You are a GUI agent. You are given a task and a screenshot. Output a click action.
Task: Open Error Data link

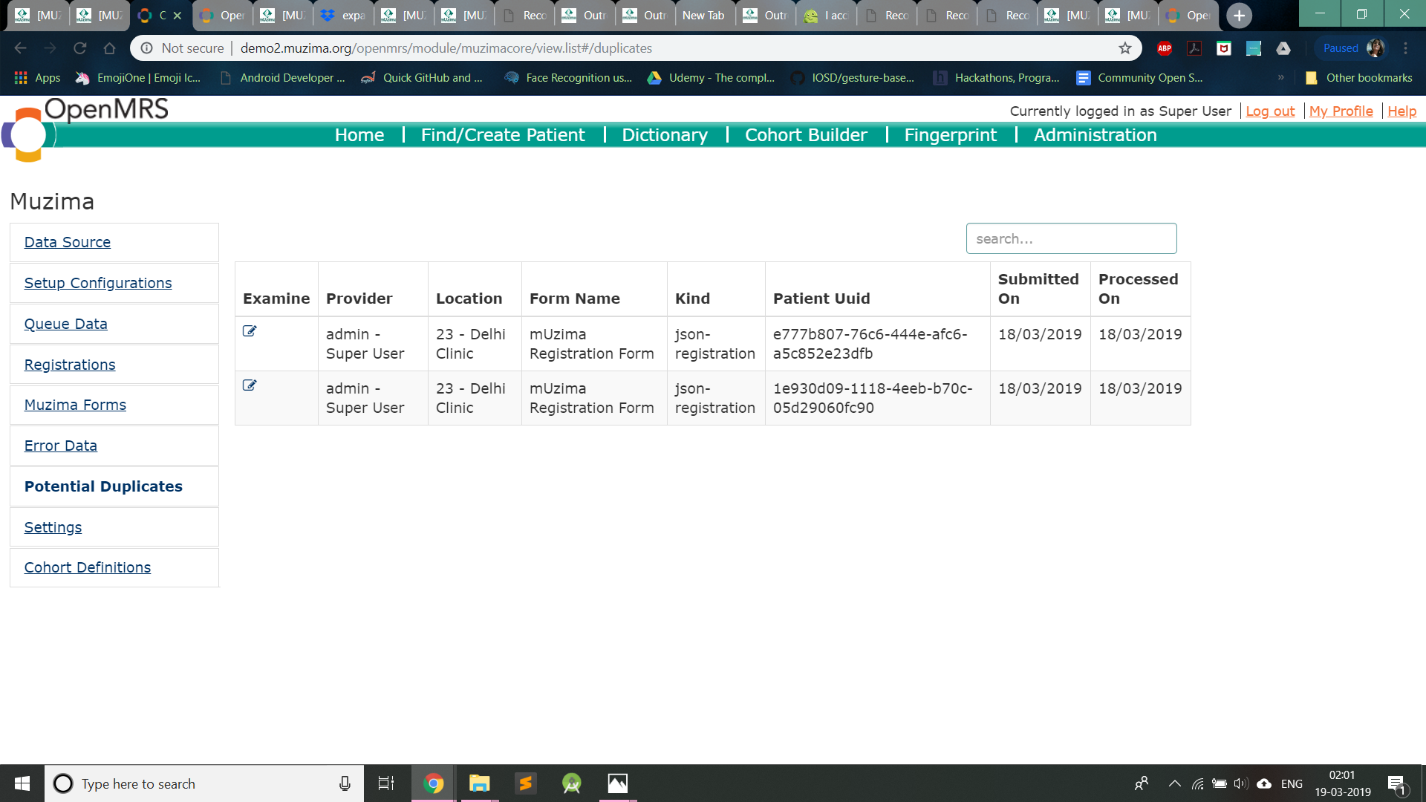point(61,446)
